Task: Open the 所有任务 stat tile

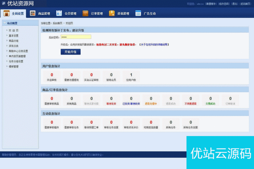Action: tap(171, 124)
